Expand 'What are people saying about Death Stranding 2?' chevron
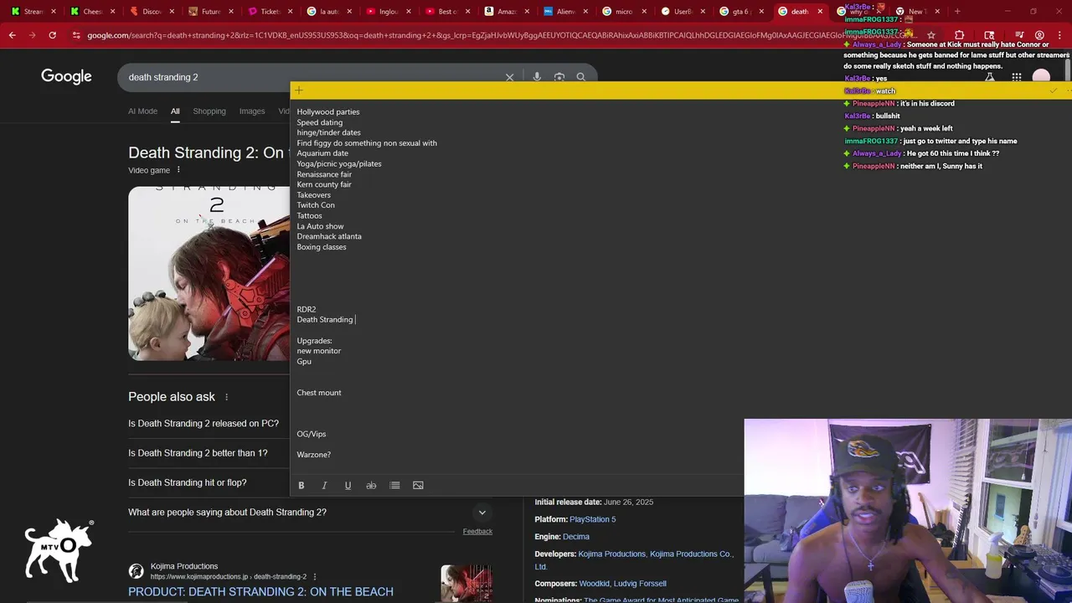Image resolution: width=1072 pixels, height=603 pixels. tap(482, 513)
